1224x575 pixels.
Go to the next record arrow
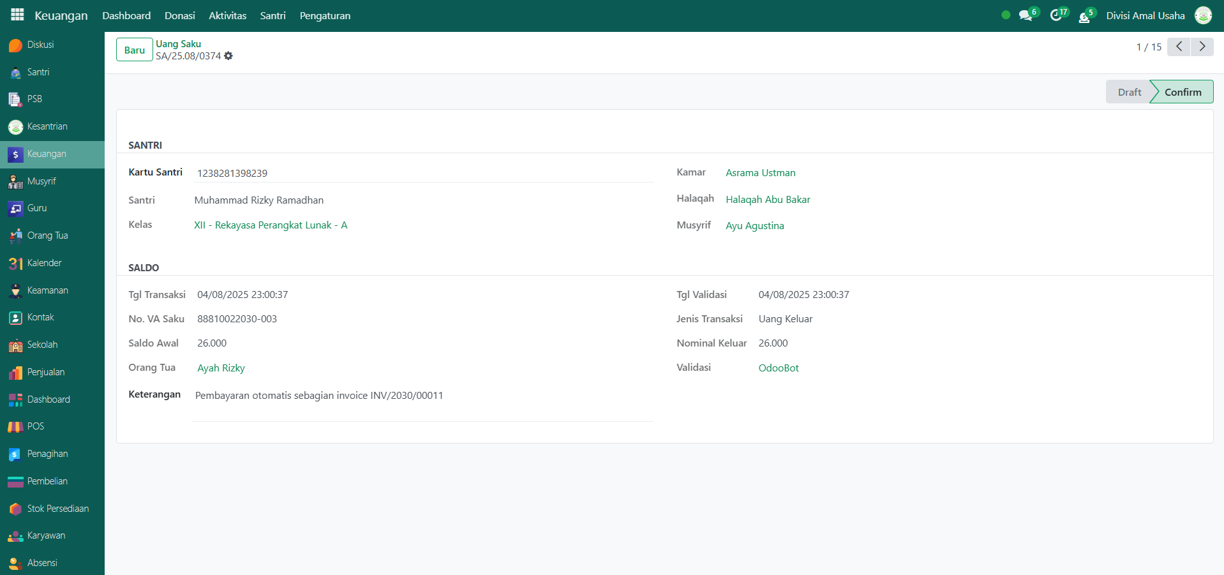pyautogui.click(x=1202, y=47)
